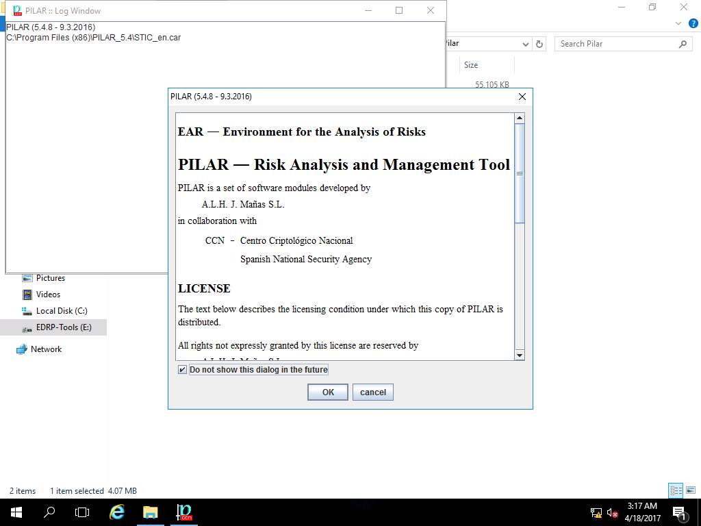Switch Explorer to large icons view
The image size is (701, 526).
pos(691,490)
